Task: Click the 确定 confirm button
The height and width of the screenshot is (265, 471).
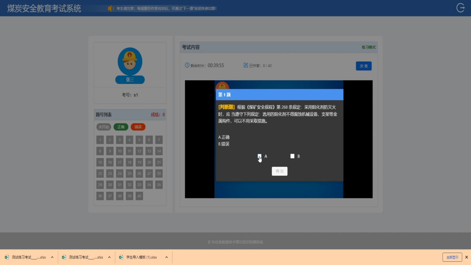Action: 280,171
